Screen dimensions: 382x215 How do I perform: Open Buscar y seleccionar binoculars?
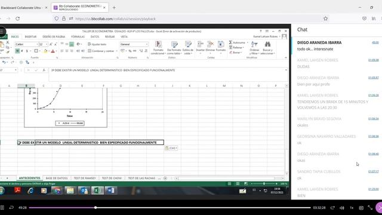tap(267, 48)
